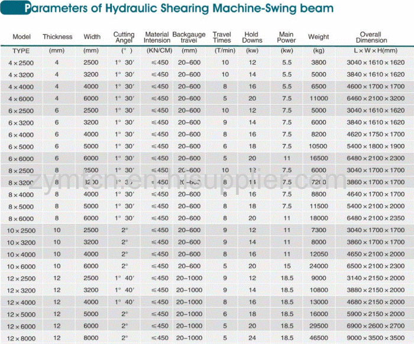Select model cell '6 × 5000'

[x=21, y=147]
